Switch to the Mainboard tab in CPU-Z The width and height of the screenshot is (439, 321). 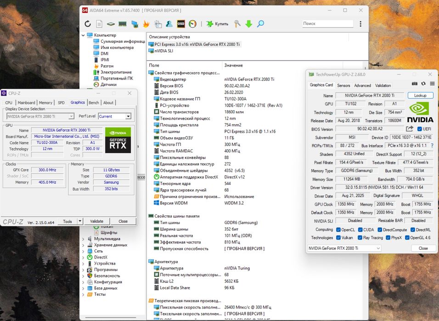pyautogui.click(x=26, y=103)
